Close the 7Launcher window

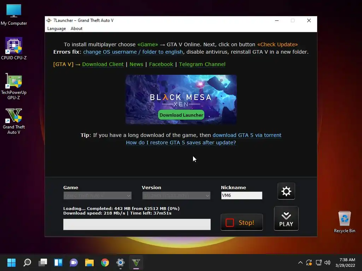coord(309,20)
